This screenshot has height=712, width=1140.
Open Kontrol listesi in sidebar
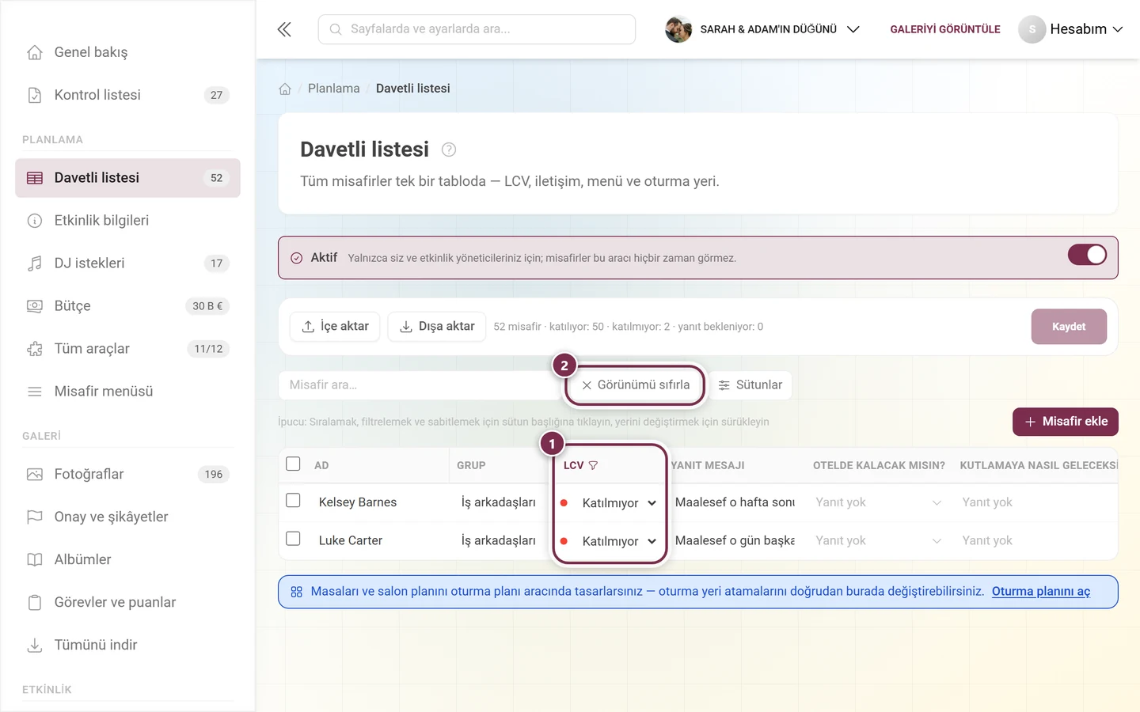[x=127, y=95]
